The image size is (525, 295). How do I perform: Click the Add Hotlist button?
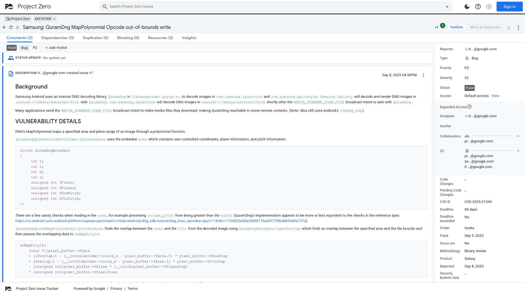[56, 48]
